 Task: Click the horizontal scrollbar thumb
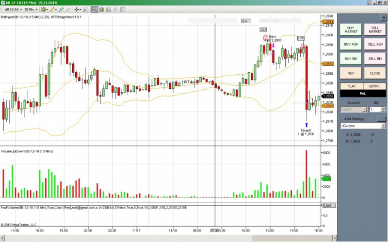coord(292,238)
